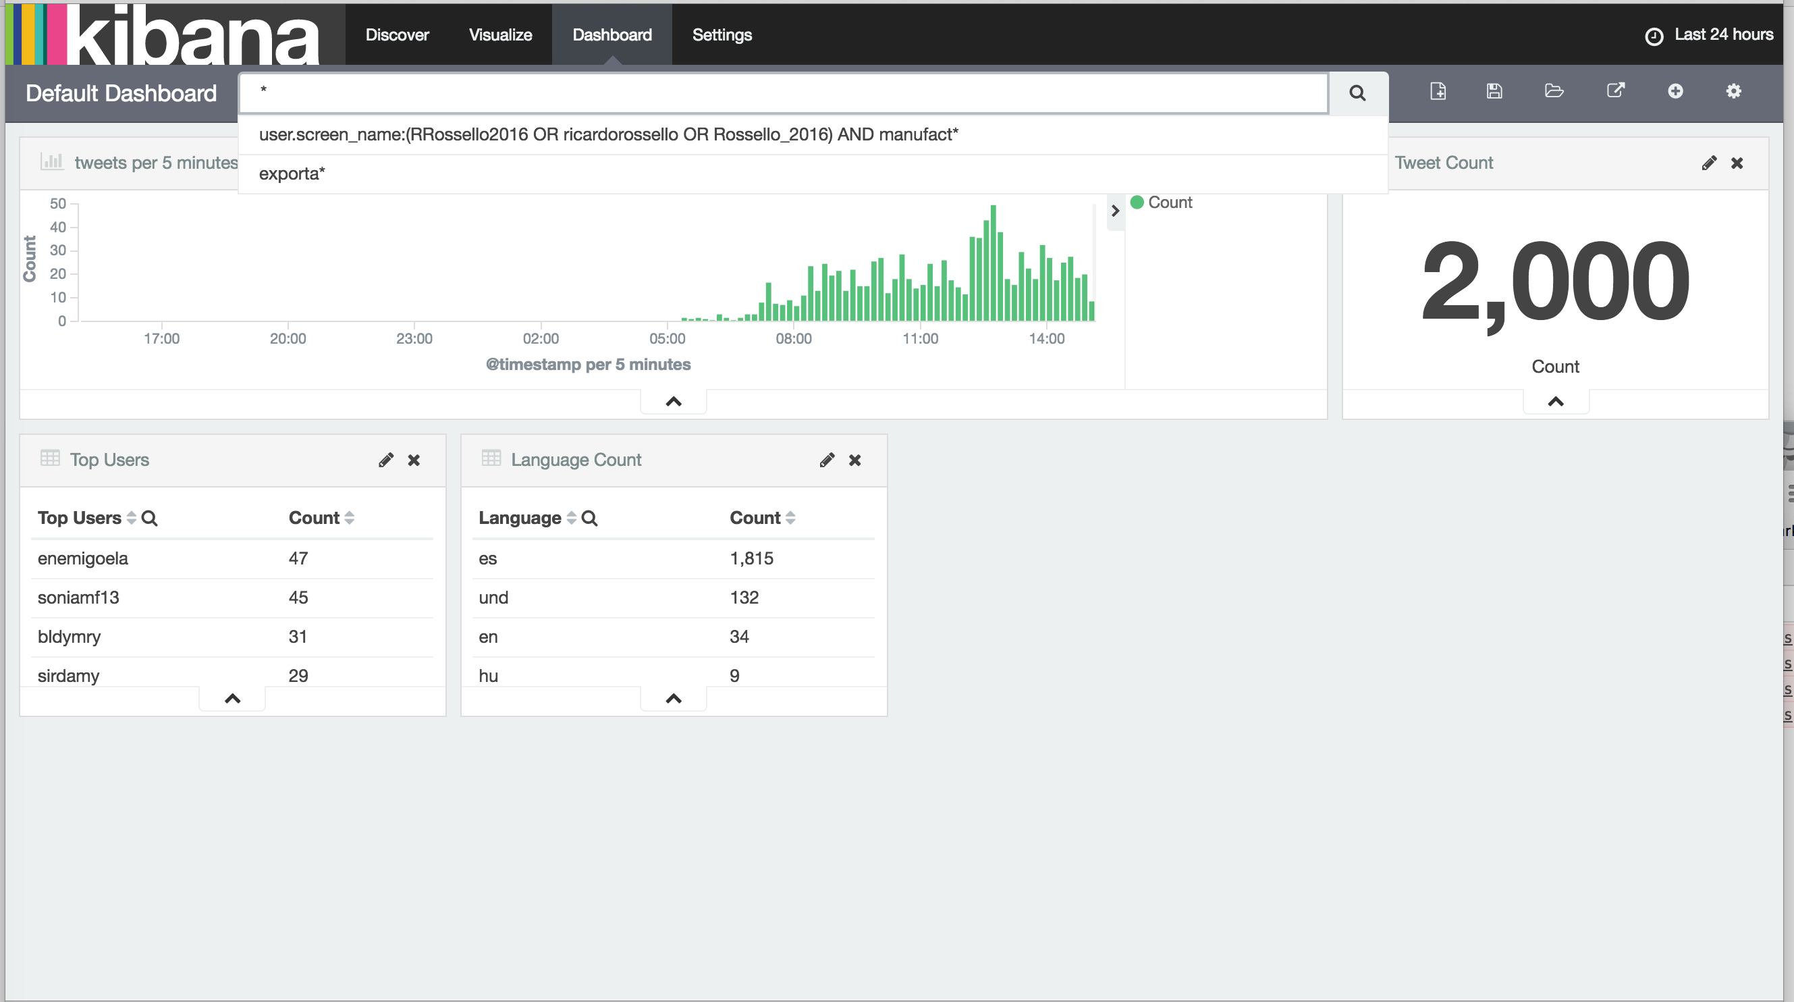The image size is (1794, 1002).
Task: Sort Top Users table by Count
Action: (x=350, y=518)
